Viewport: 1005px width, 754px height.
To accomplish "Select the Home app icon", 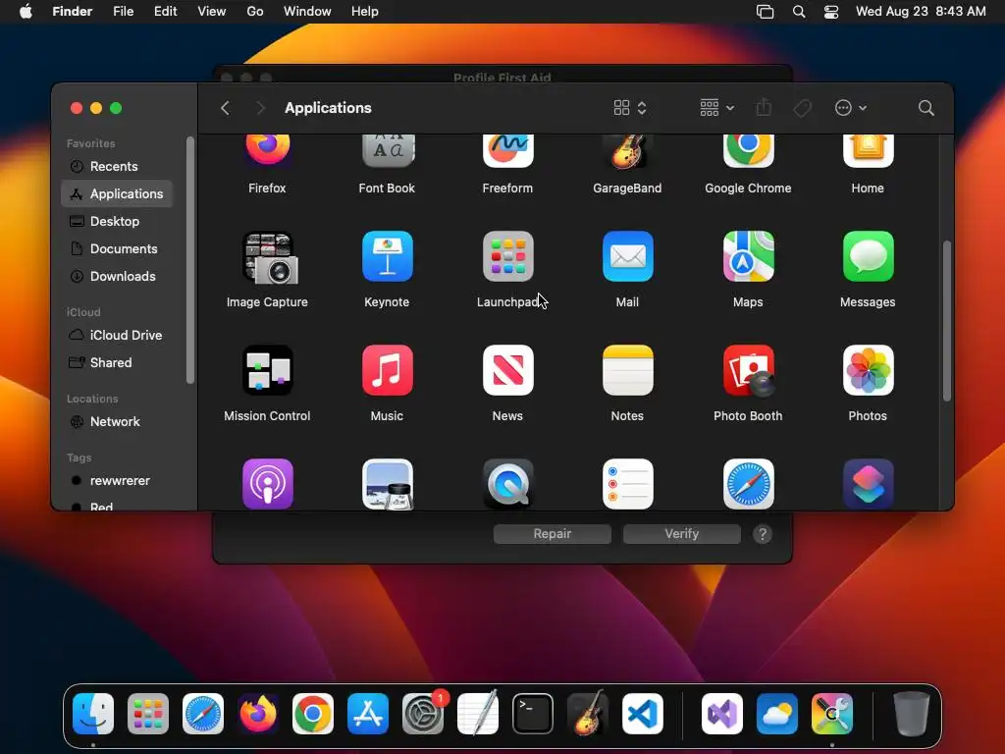I will click(x=868, y=151).
